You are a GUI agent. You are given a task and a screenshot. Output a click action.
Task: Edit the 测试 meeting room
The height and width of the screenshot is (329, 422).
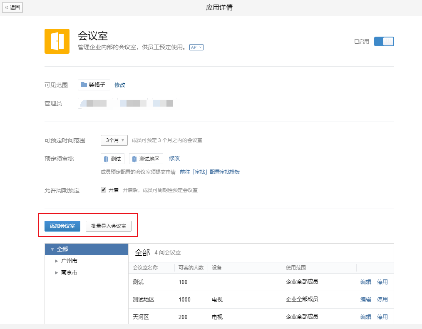click(x=366, y=282)
